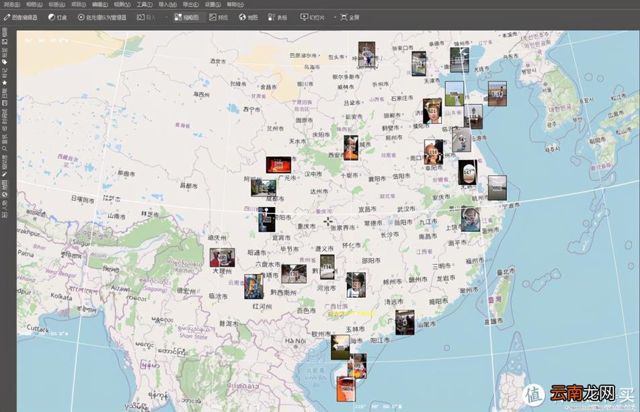Open the Browse (浏览) menu

point(11,5)
